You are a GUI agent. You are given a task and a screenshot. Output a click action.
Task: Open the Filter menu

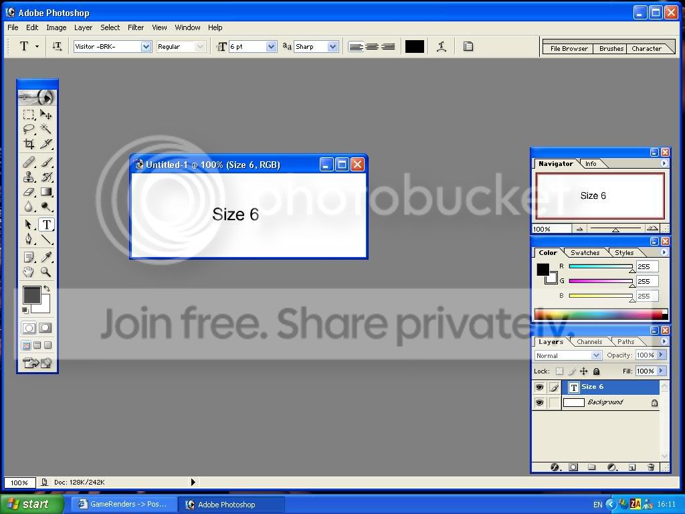(136, 27)
